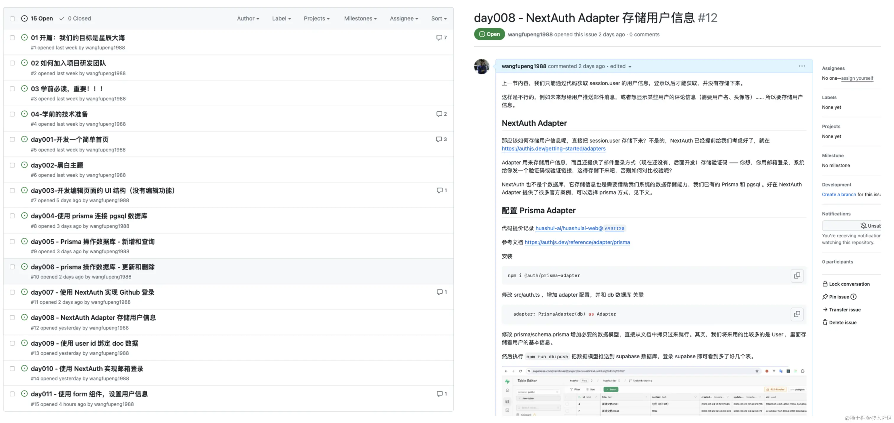Show the 0 Closed issues tab
Image resolution: width=894 pixels, height=423 pixels.
point(75,18)
